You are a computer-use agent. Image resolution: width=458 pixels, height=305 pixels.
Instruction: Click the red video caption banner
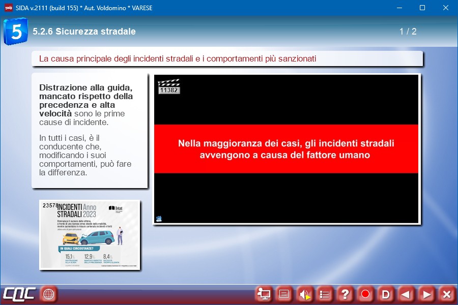(286, 149)
